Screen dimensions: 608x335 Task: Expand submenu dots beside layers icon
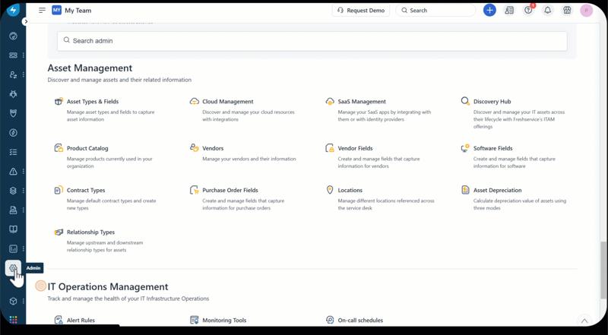click(24, 191)
